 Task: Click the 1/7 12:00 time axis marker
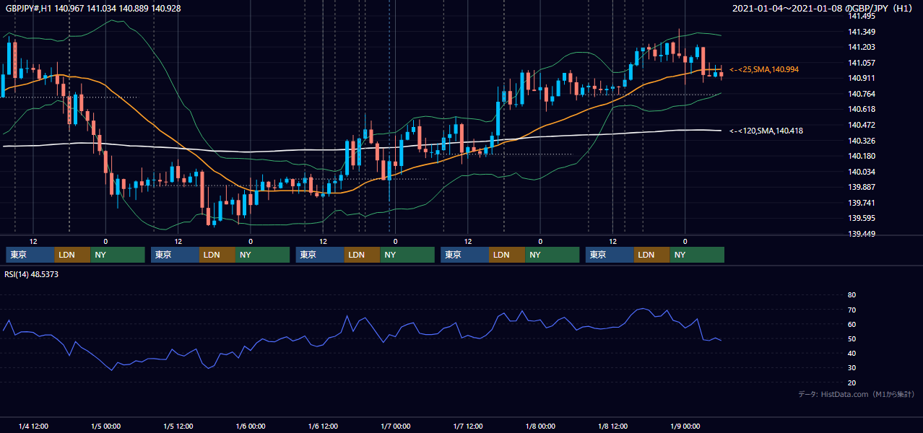click(x=468, y=427)
